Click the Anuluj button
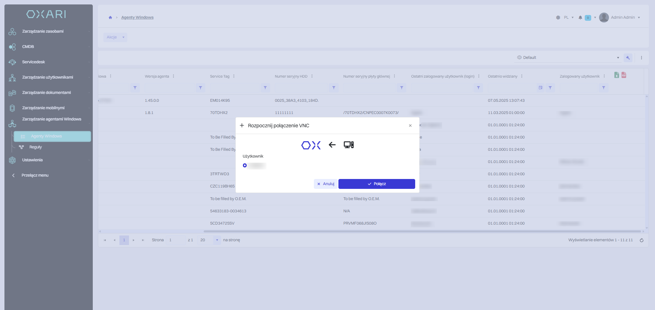This screenshot has height=310, width=655. pyautogui.click(x=325, y=184)
